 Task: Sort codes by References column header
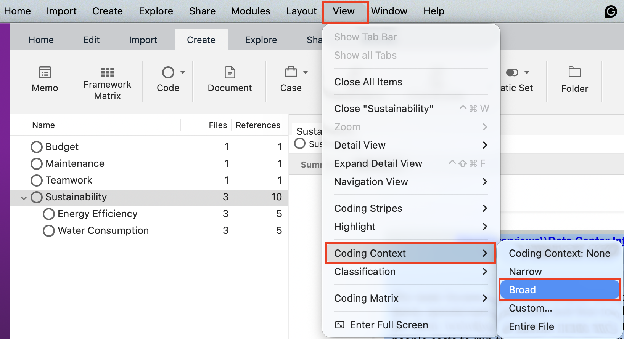(258, 125)
